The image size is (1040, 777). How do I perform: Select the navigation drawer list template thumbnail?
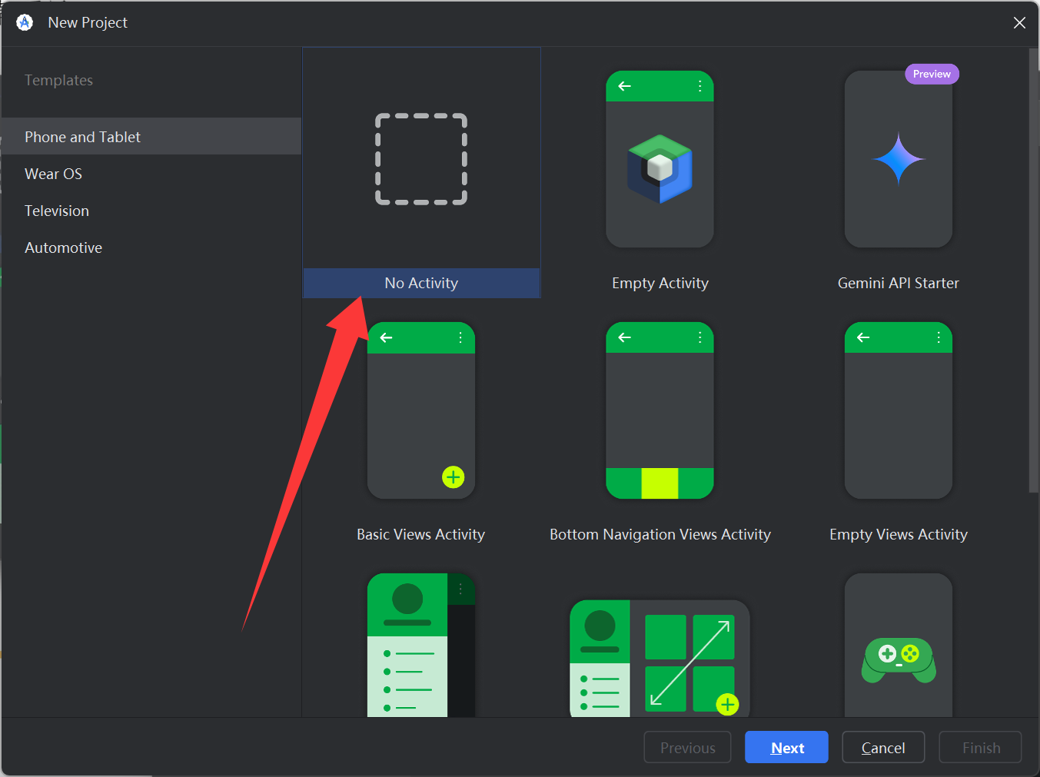(x=421, y=646)
